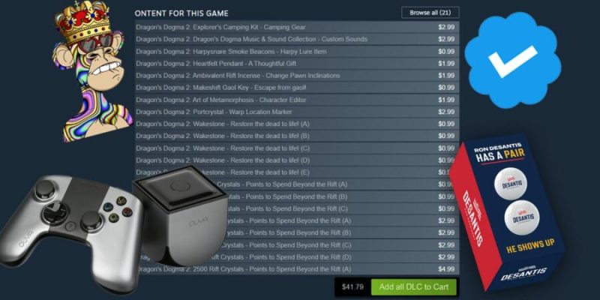Select Makeshift Gaol Key DLC row

[297, 88]
